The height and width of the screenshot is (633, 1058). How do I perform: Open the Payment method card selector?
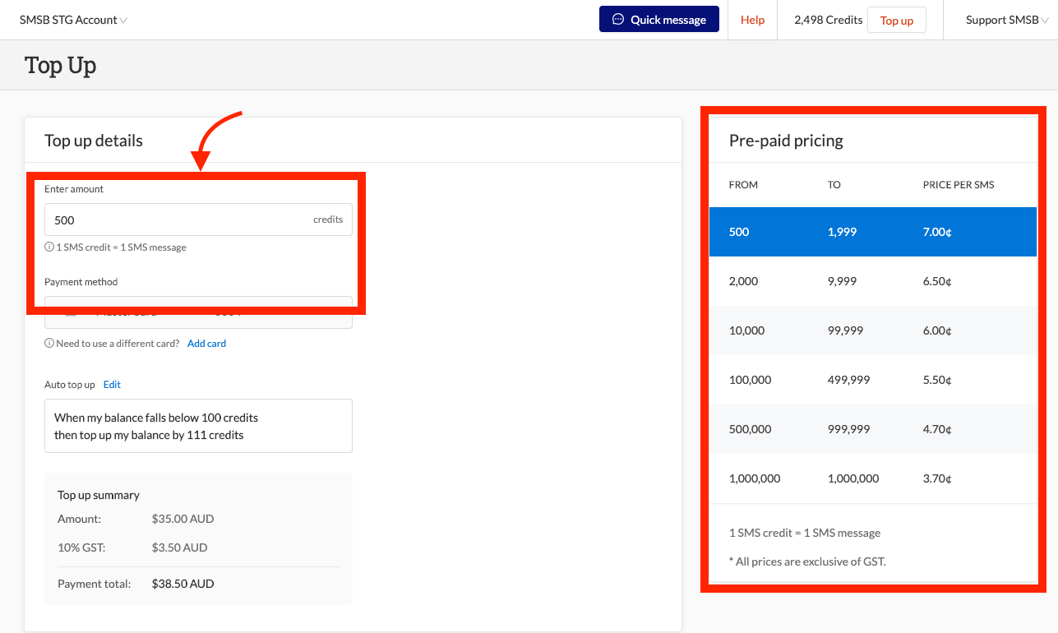tap(197, 312)
